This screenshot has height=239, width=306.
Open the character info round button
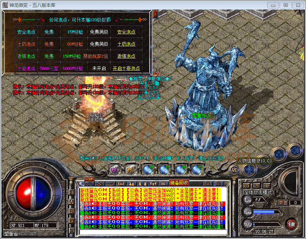(x=249, y=169)
